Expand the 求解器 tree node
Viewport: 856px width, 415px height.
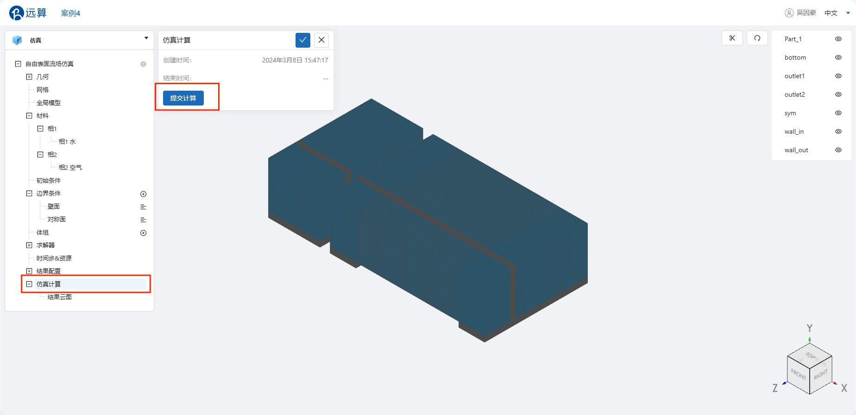(x=29, y=245)
